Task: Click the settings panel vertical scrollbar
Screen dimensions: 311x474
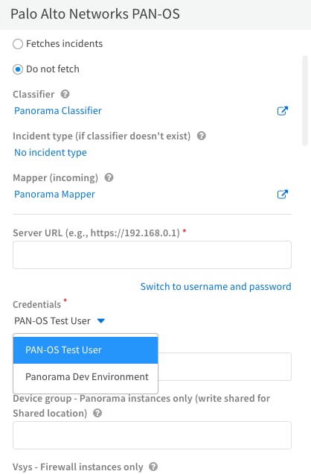Action: click(305, 101)
